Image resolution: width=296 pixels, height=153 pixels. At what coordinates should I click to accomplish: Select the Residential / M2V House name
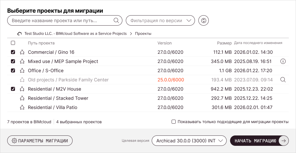pos(54,89)
